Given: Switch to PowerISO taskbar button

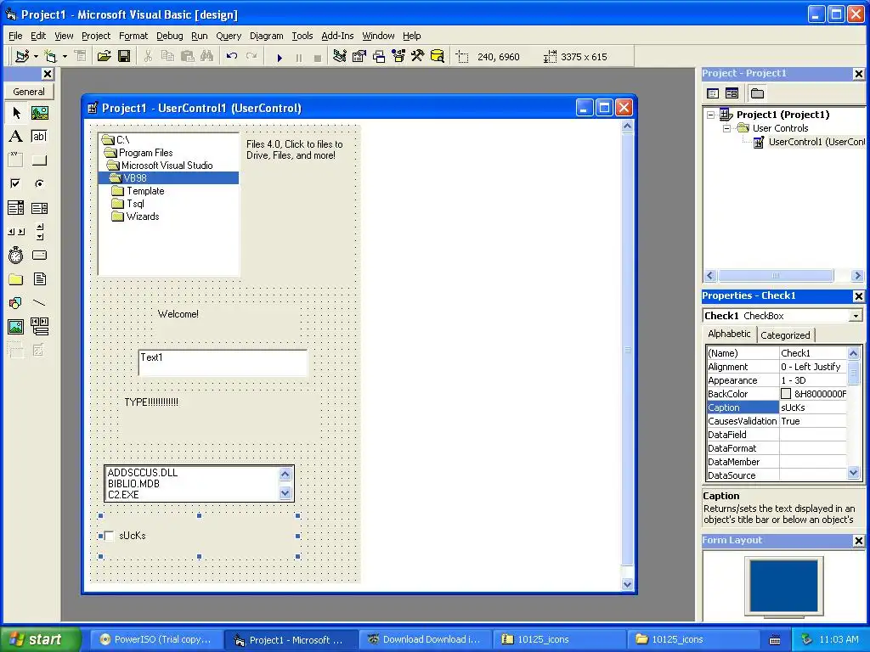Looking at the screenshot, I should point(156,639).
